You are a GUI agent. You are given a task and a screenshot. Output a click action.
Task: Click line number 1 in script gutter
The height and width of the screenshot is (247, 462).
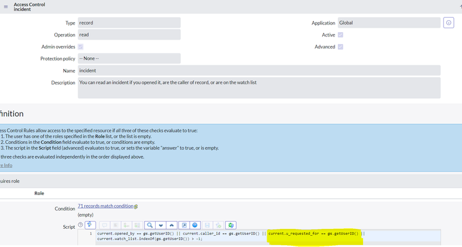click(91, 234)
